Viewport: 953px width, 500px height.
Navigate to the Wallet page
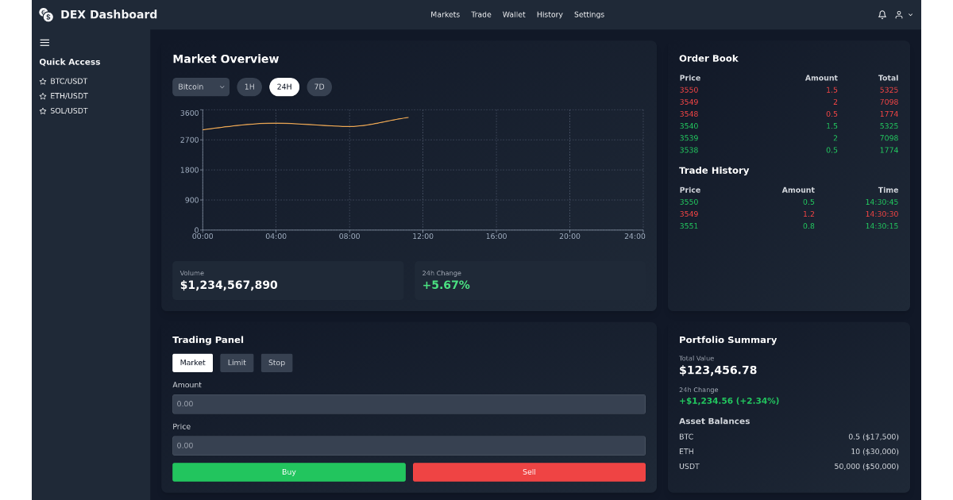[514, 14]
